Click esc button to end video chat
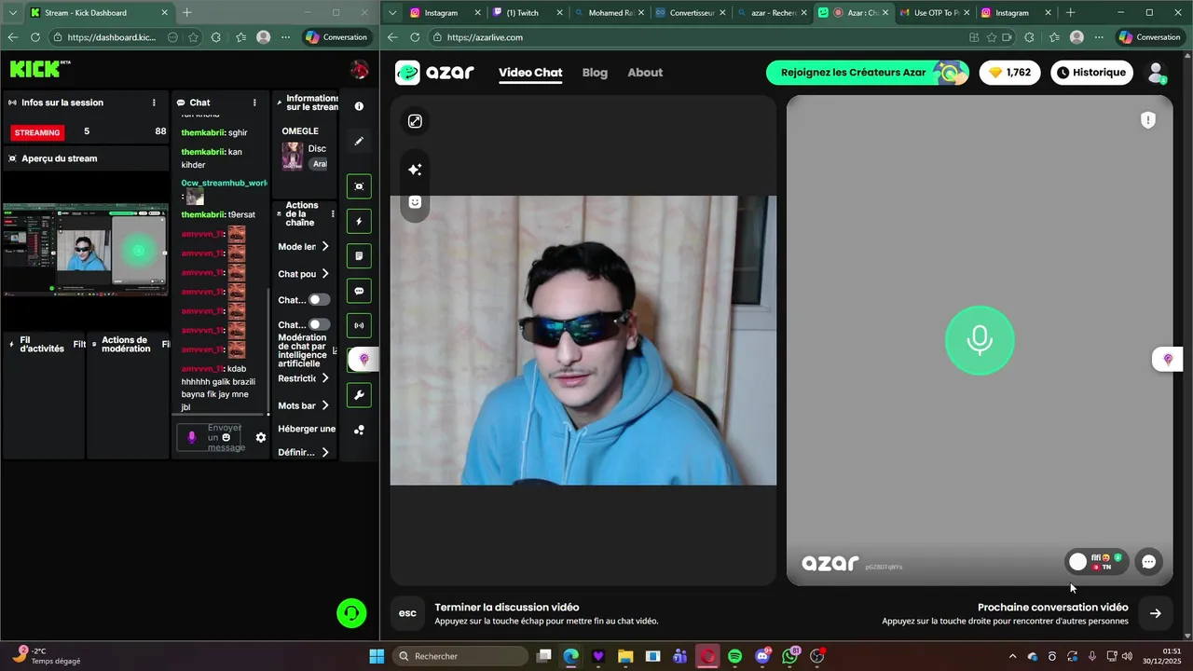This screenshot has height=671, width=1193. click(x=407, y=613)
